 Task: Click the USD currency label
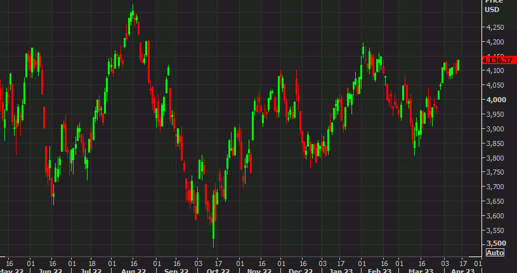click(x=492, y=10)
